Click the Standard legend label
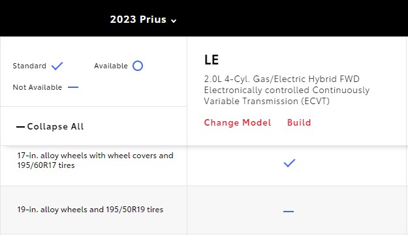408x235 pixels. (x=29, y=66)
